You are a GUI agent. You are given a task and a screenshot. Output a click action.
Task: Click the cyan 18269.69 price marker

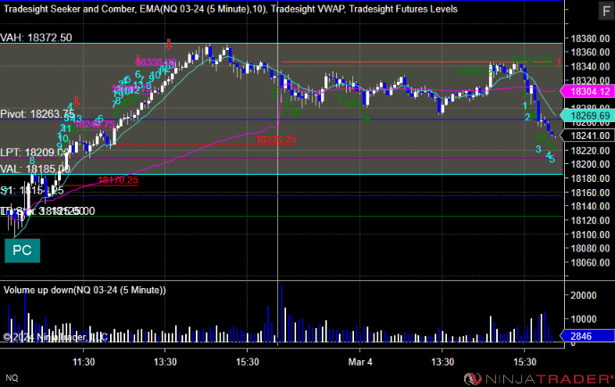(587, 115)
